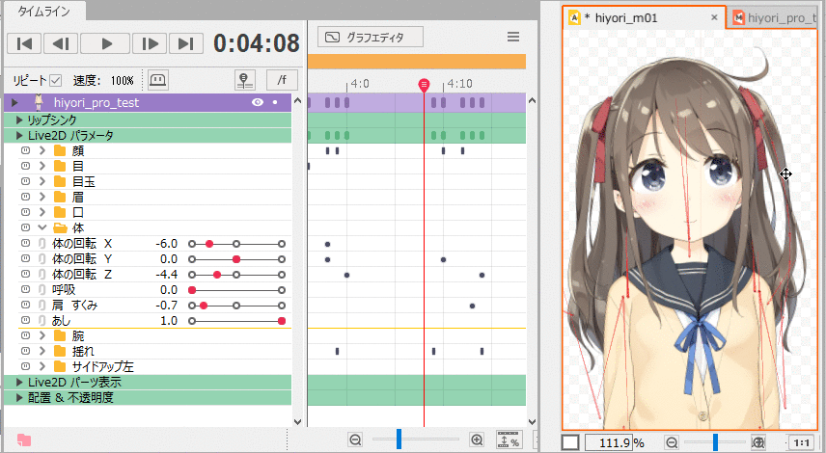Toggle the リピート (repeat) checkbox
The height and width of the screenshot is (453, 826).
pos(56,80)
